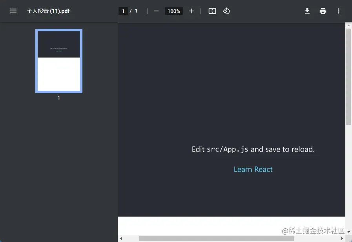Click the horizontal scrollbar right arrow

(x=342, y=238)
